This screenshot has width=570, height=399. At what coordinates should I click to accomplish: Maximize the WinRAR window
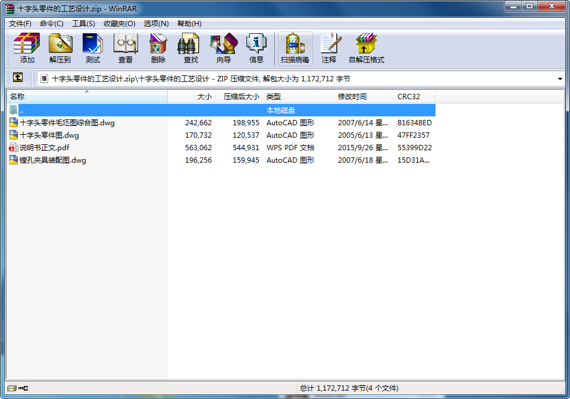pyautogui.click(x=530, y=6)
